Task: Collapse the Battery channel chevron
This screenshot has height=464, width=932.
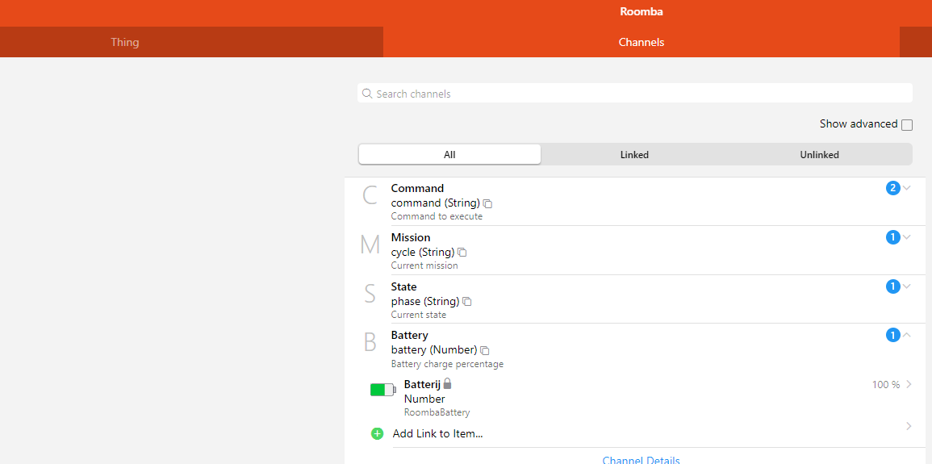Action: coord(907,335)
